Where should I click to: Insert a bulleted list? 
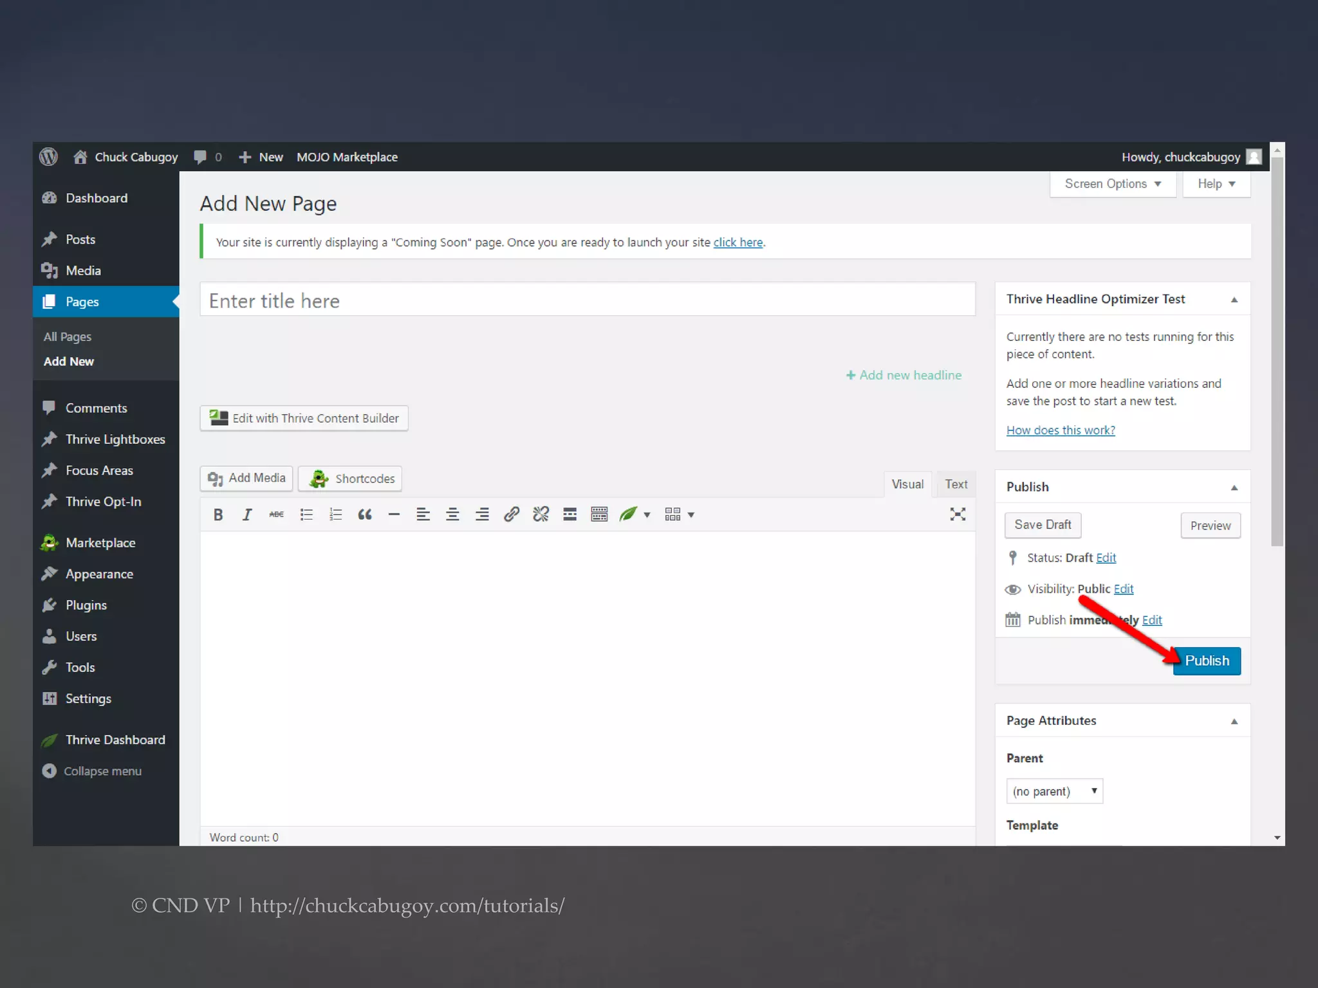pyautogui.click(x=306, y=515)
